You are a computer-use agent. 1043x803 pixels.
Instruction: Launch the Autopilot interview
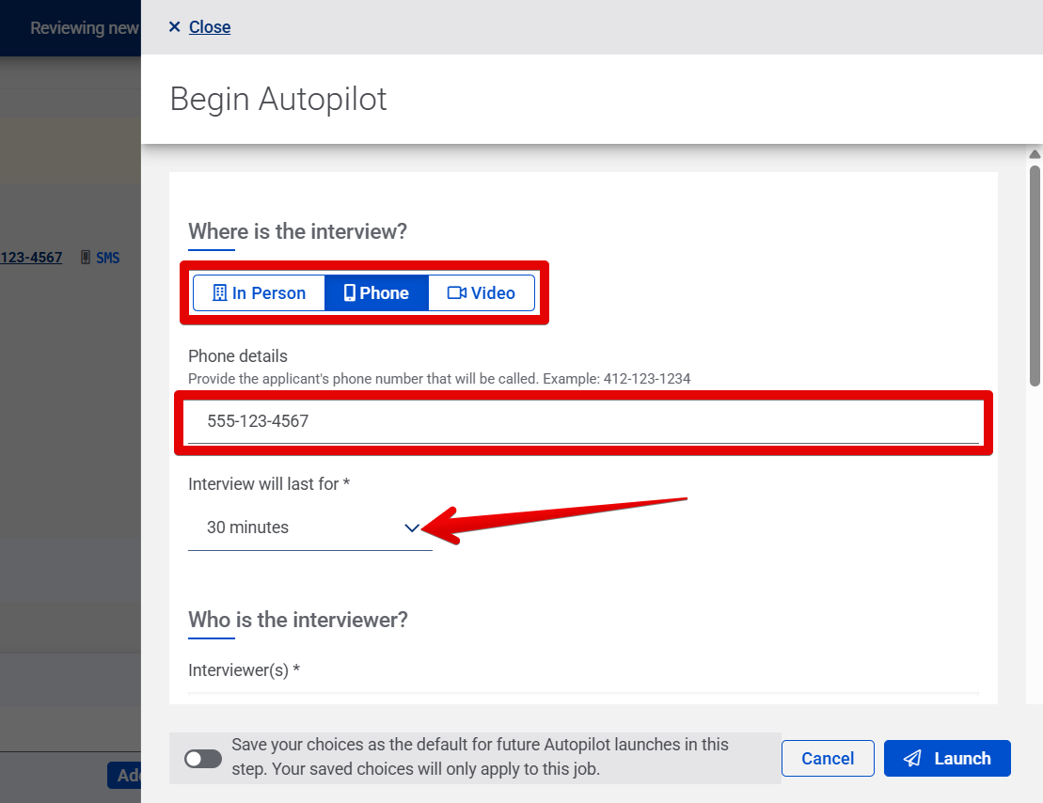coord(947,758)
